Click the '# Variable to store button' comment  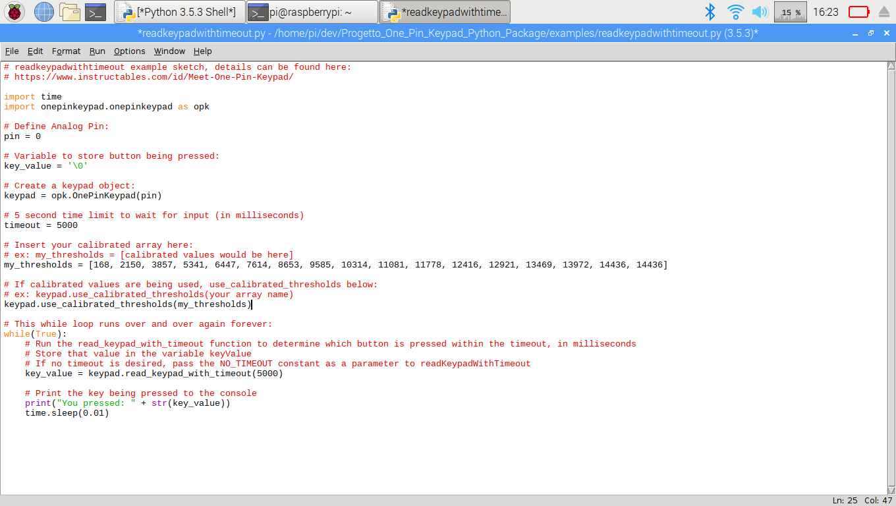pyautogui.click(x=112, y=156)
